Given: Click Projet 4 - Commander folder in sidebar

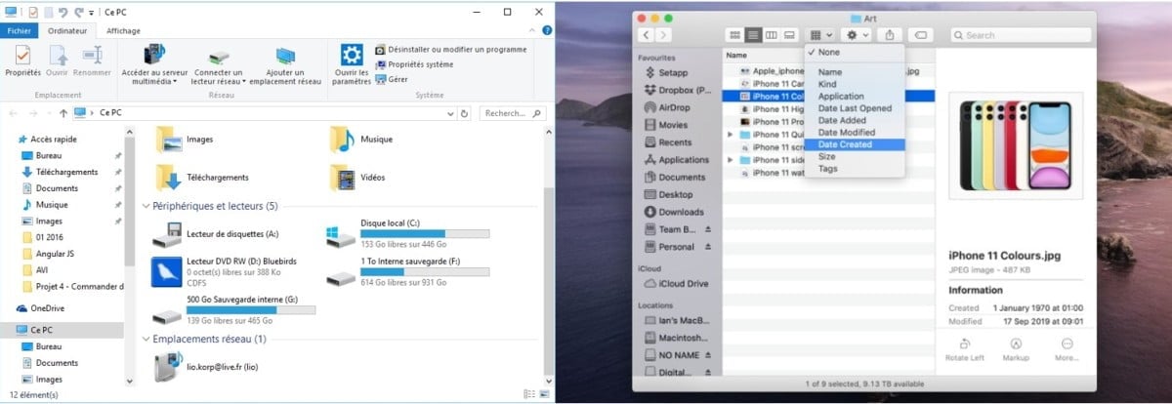Looking at the screenshot, I should [72, 287].
